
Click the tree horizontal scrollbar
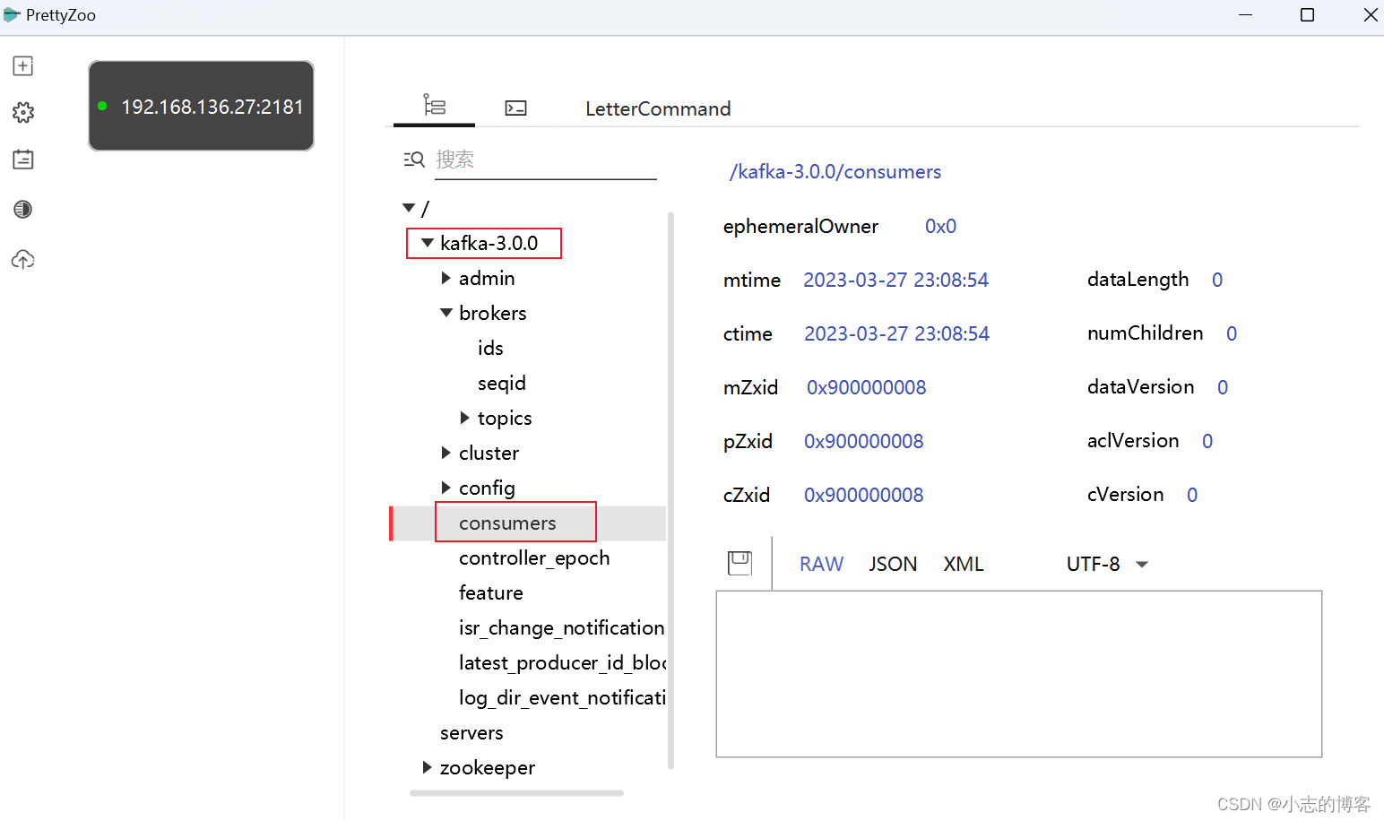516,793
